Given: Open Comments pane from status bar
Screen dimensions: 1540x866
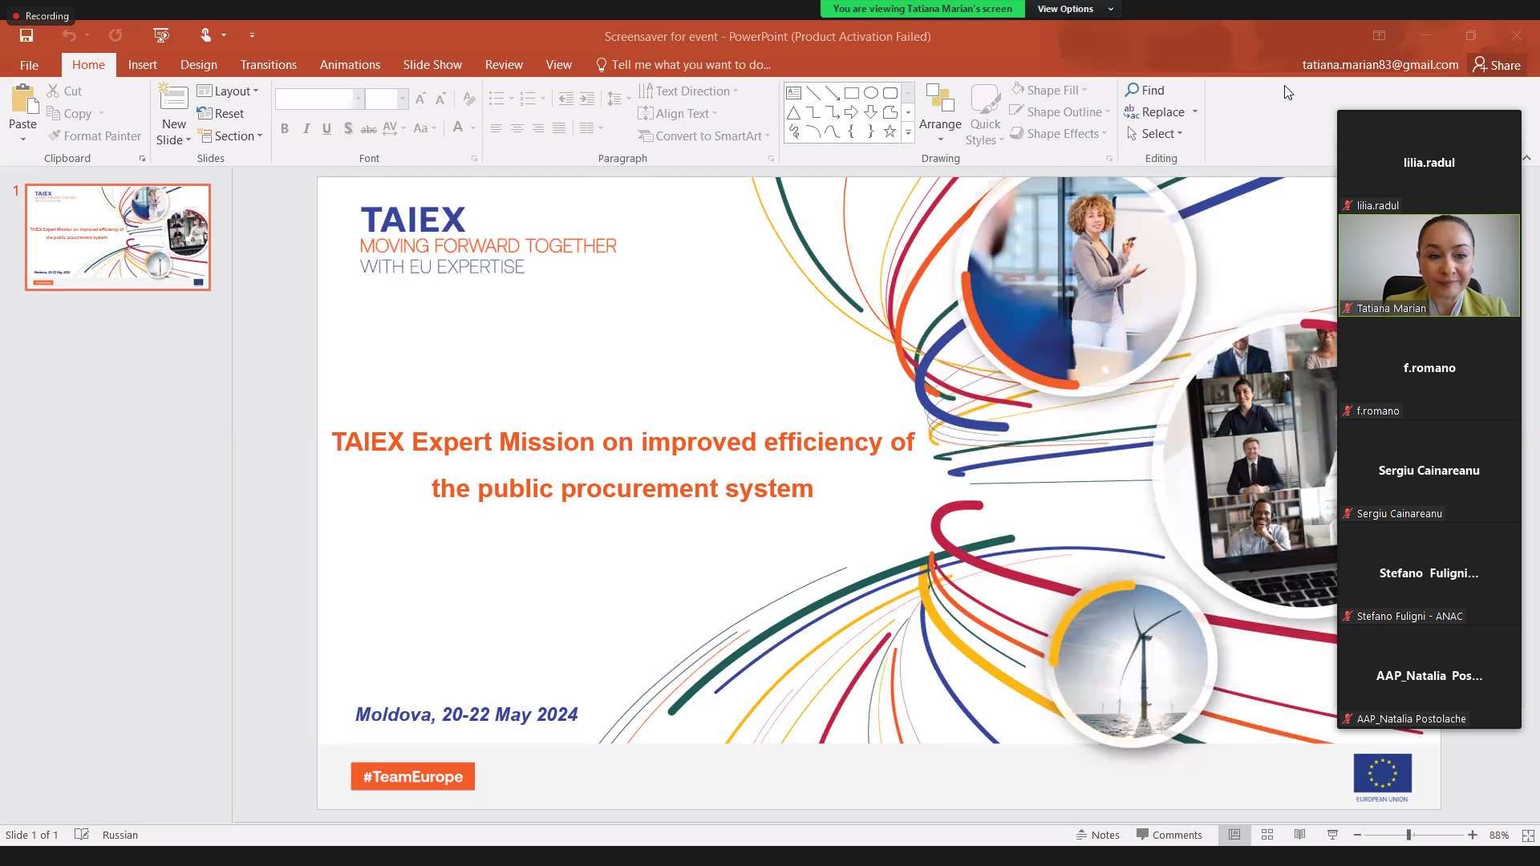Looking at the screenshot, I should [x=1169, y=835].
